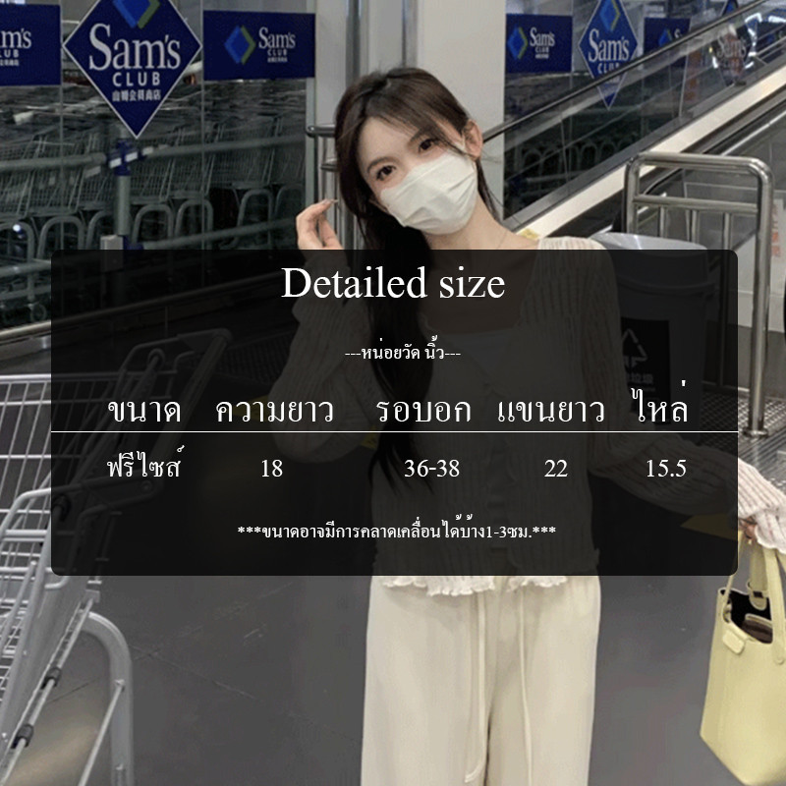Click the "Detailed size" heading

click(x=393, y=284)
